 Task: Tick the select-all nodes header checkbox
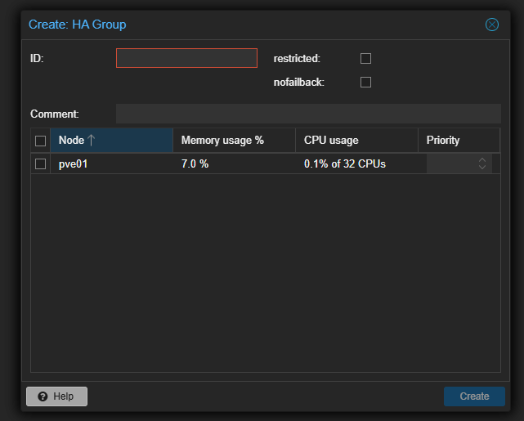[40, 141]
